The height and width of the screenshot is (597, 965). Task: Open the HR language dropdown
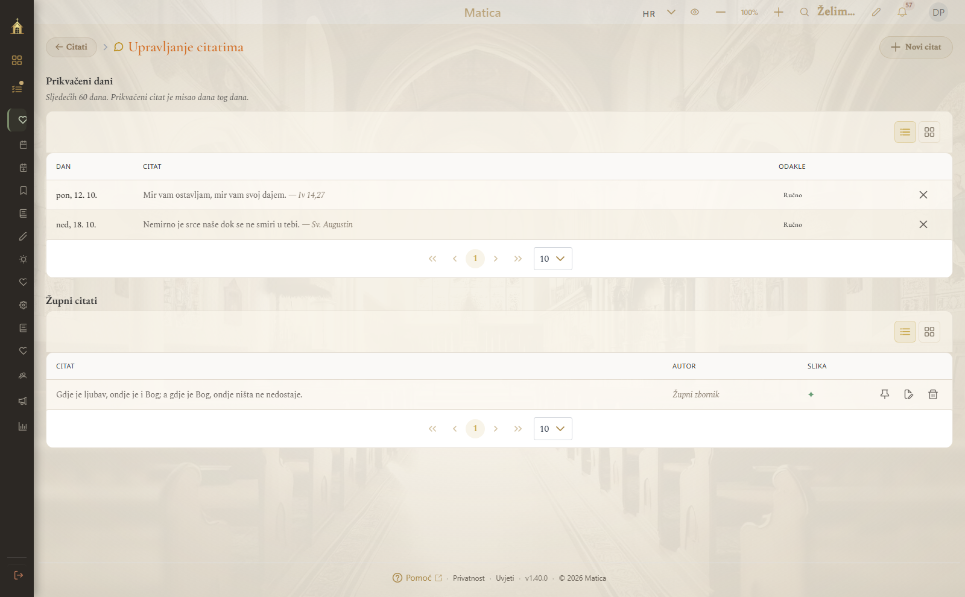point(659,13)
